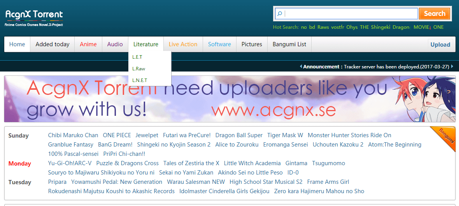459x206 pixels.
Task: Click next announcement arrow
Action: 452,66
